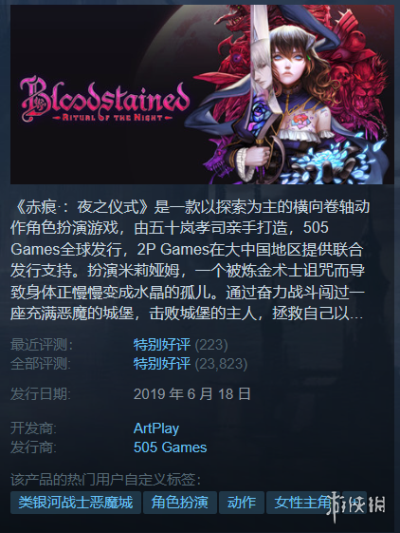Select the 角色扮演 tag
400x533 pixels.
(180, 503)
